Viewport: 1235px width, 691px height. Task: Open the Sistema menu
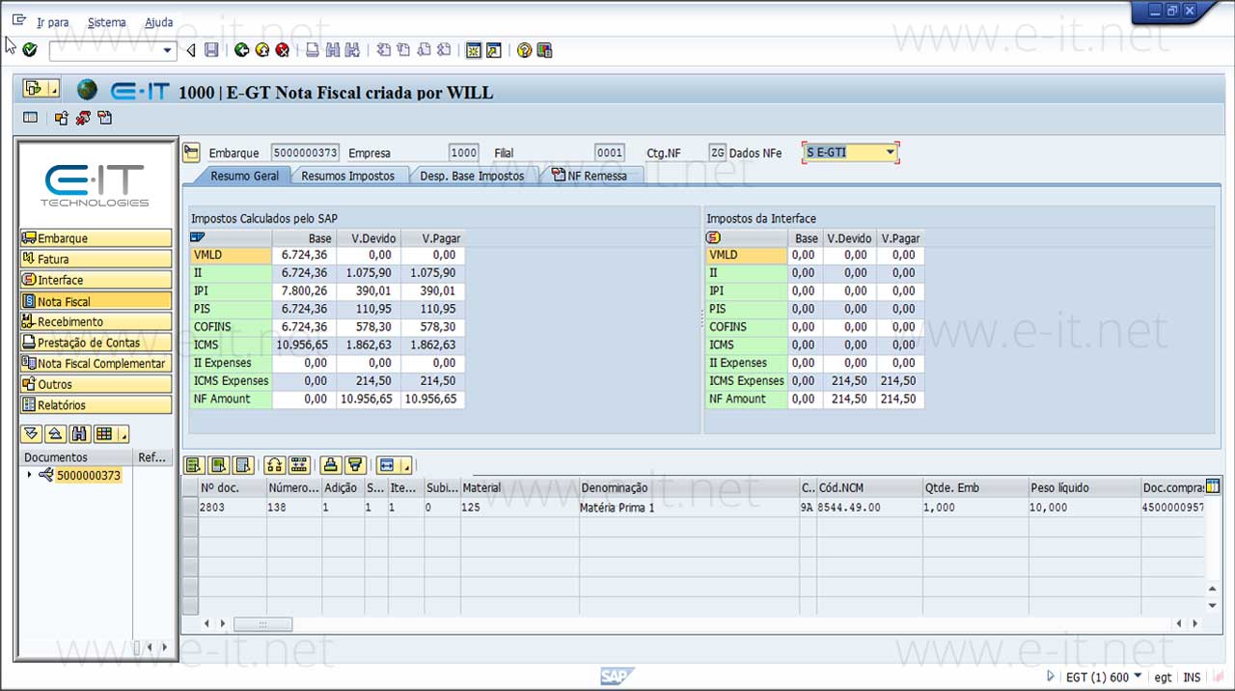pyautogui.click(x=106, y=22)
